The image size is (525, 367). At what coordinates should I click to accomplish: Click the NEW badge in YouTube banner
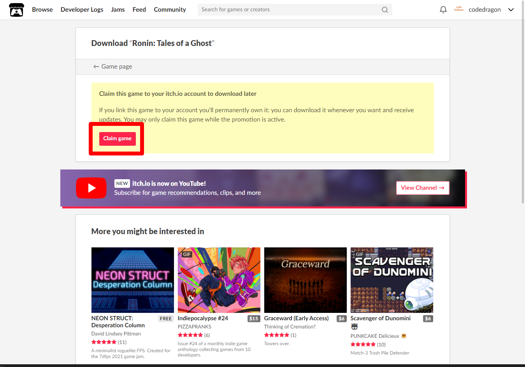122,183
